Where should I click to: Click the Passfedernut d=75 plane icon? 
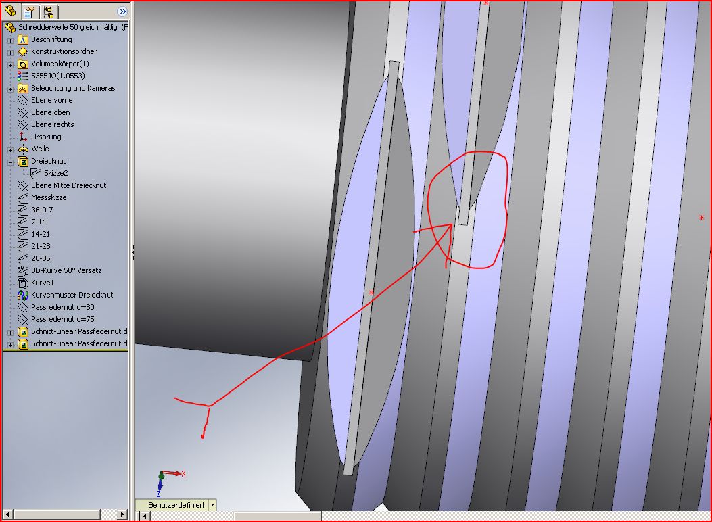point(23,319)
